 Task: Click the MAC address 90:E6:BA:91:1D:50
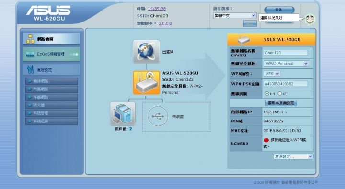282,130
